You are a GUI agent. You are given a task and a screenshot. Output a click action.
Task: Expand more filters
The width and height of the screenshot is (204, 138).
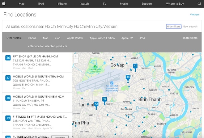click(190, 38)
